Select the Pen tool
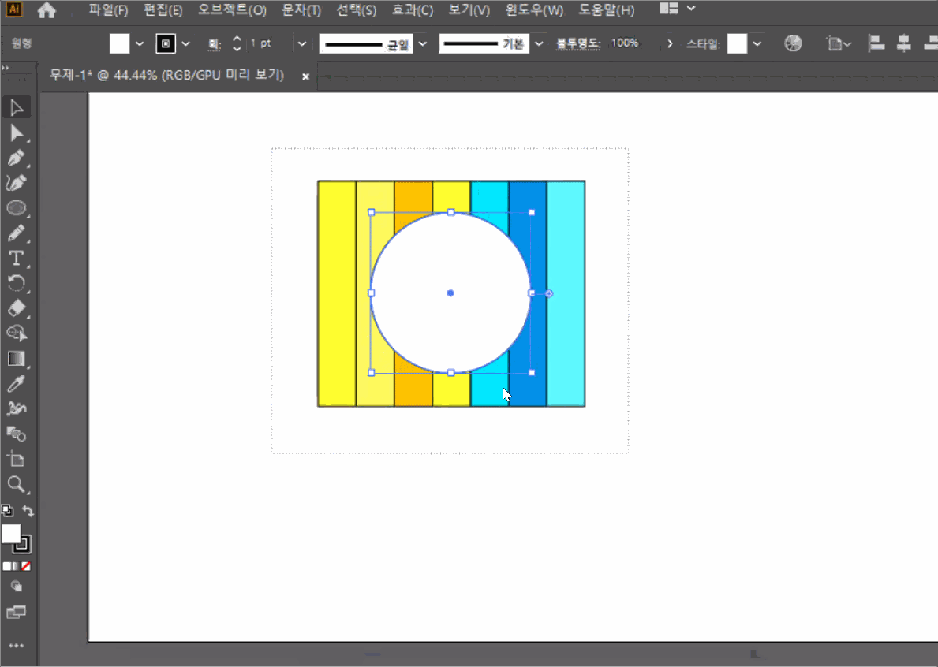Screen dimensions: 938x667 click(x=17, y=158)
